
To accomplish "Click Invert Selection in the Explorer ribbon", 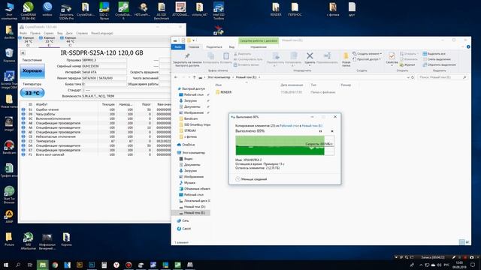I will (x=439, y=64).
